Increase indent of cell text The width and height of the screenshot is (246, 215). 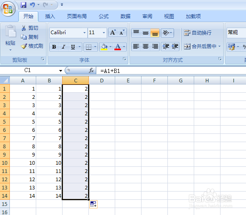[174, 46]
